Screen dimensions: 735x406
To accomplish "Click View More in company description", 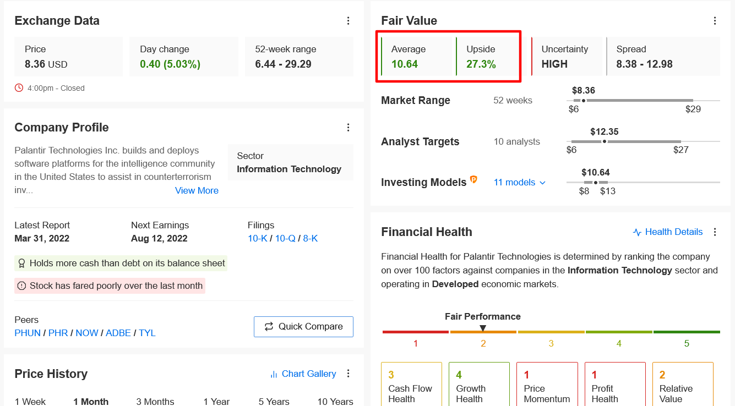I will (197, 190).
